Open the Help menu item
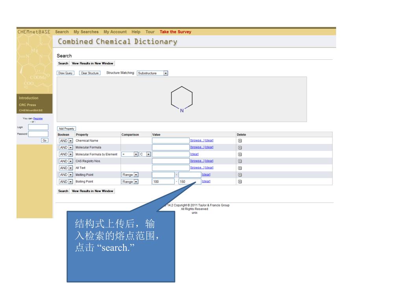403x302 pixels. point(136,32)
